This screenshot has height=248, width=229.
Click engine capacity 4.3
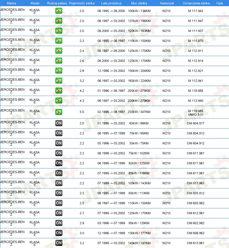point(82,101)
